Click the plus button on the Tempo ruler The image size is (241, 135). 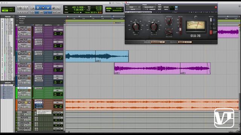coord(64,21)
